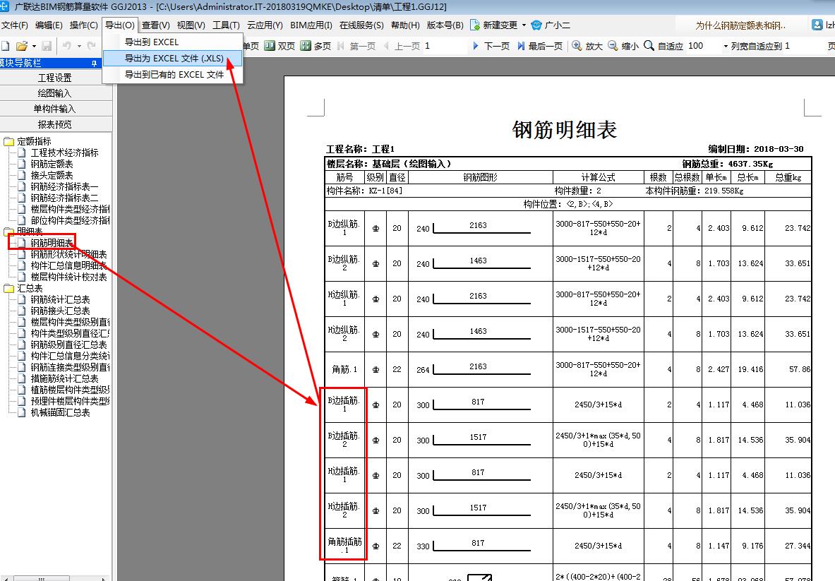The width and height of the screenshot is (835, 581).
Task: Select 工程技术经济指标 report
Action: (64, 152)
